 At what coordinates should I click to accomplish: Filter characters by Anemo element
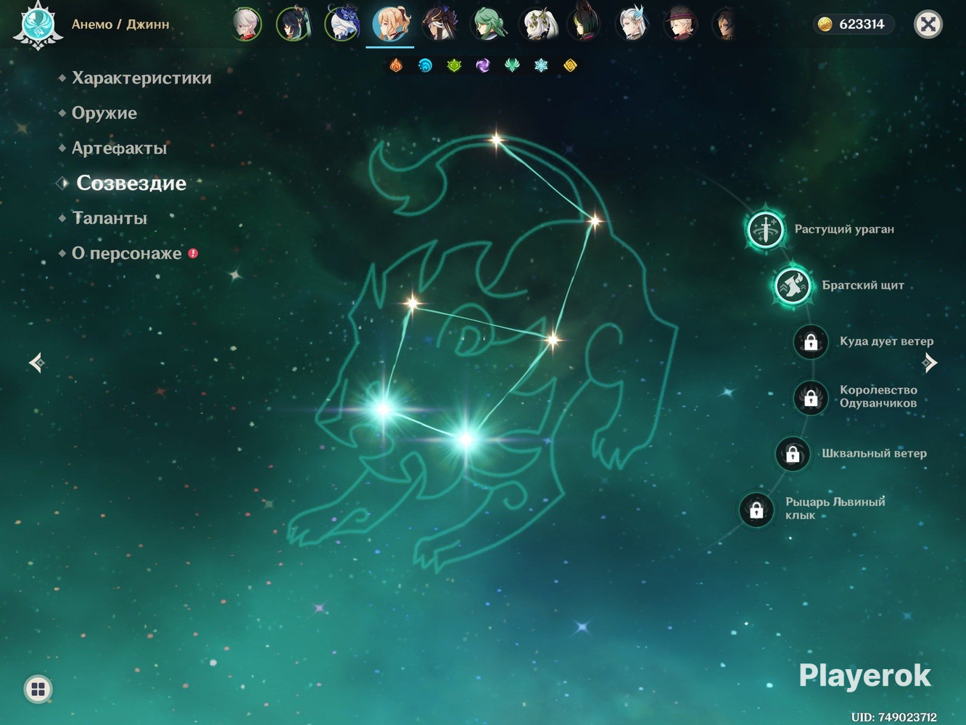512,66
